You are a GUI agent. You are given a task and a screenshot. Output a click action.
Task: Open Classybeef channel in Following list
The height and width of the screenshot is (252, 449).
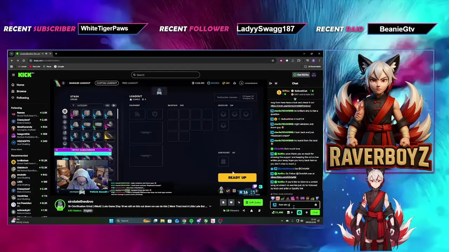(29, 121)
